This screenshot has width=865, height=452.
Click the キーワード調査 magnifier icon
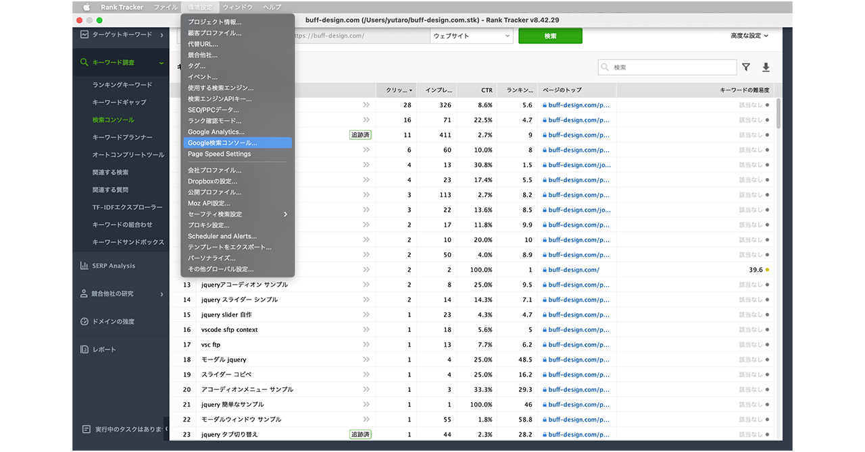[84, 63]
